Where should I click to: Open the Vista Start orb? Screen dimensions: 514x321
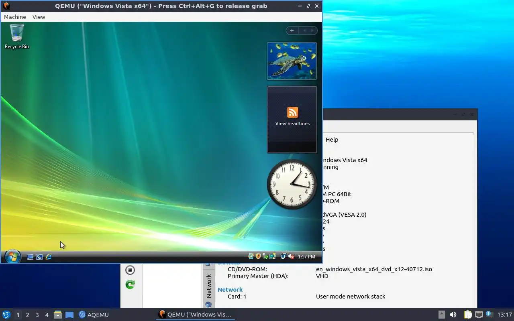click(12, 256)
